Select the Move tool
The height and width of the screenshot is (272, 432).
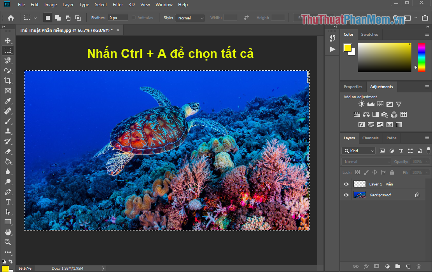pos(8,40)
